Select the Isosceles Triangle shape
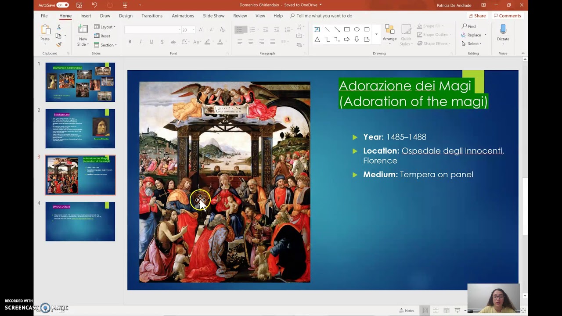Image resolution: width=562 pixels, height=316 pixels. [317, 39]
